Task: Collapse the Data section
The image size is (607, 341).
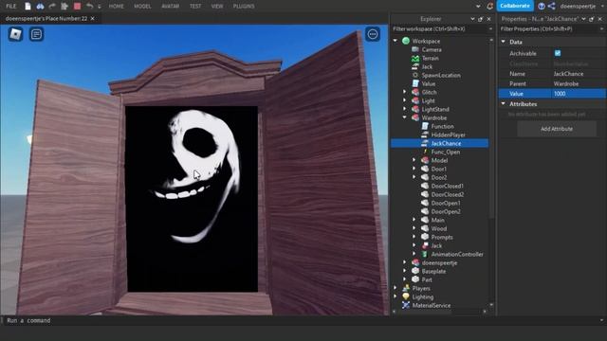Action: [504, 42]
